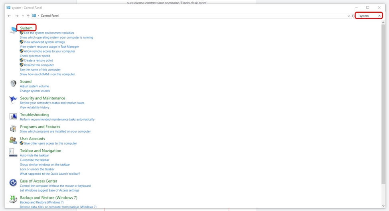Open the Troubleshooting icon
Viewport: 389px width, 211px height.
point(13,116)
